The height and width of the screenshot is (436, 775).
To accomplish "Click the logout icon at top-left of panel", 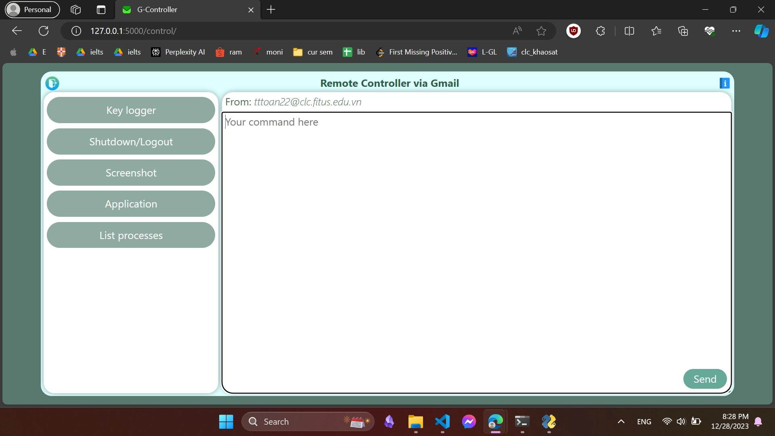I will (52, 83).
